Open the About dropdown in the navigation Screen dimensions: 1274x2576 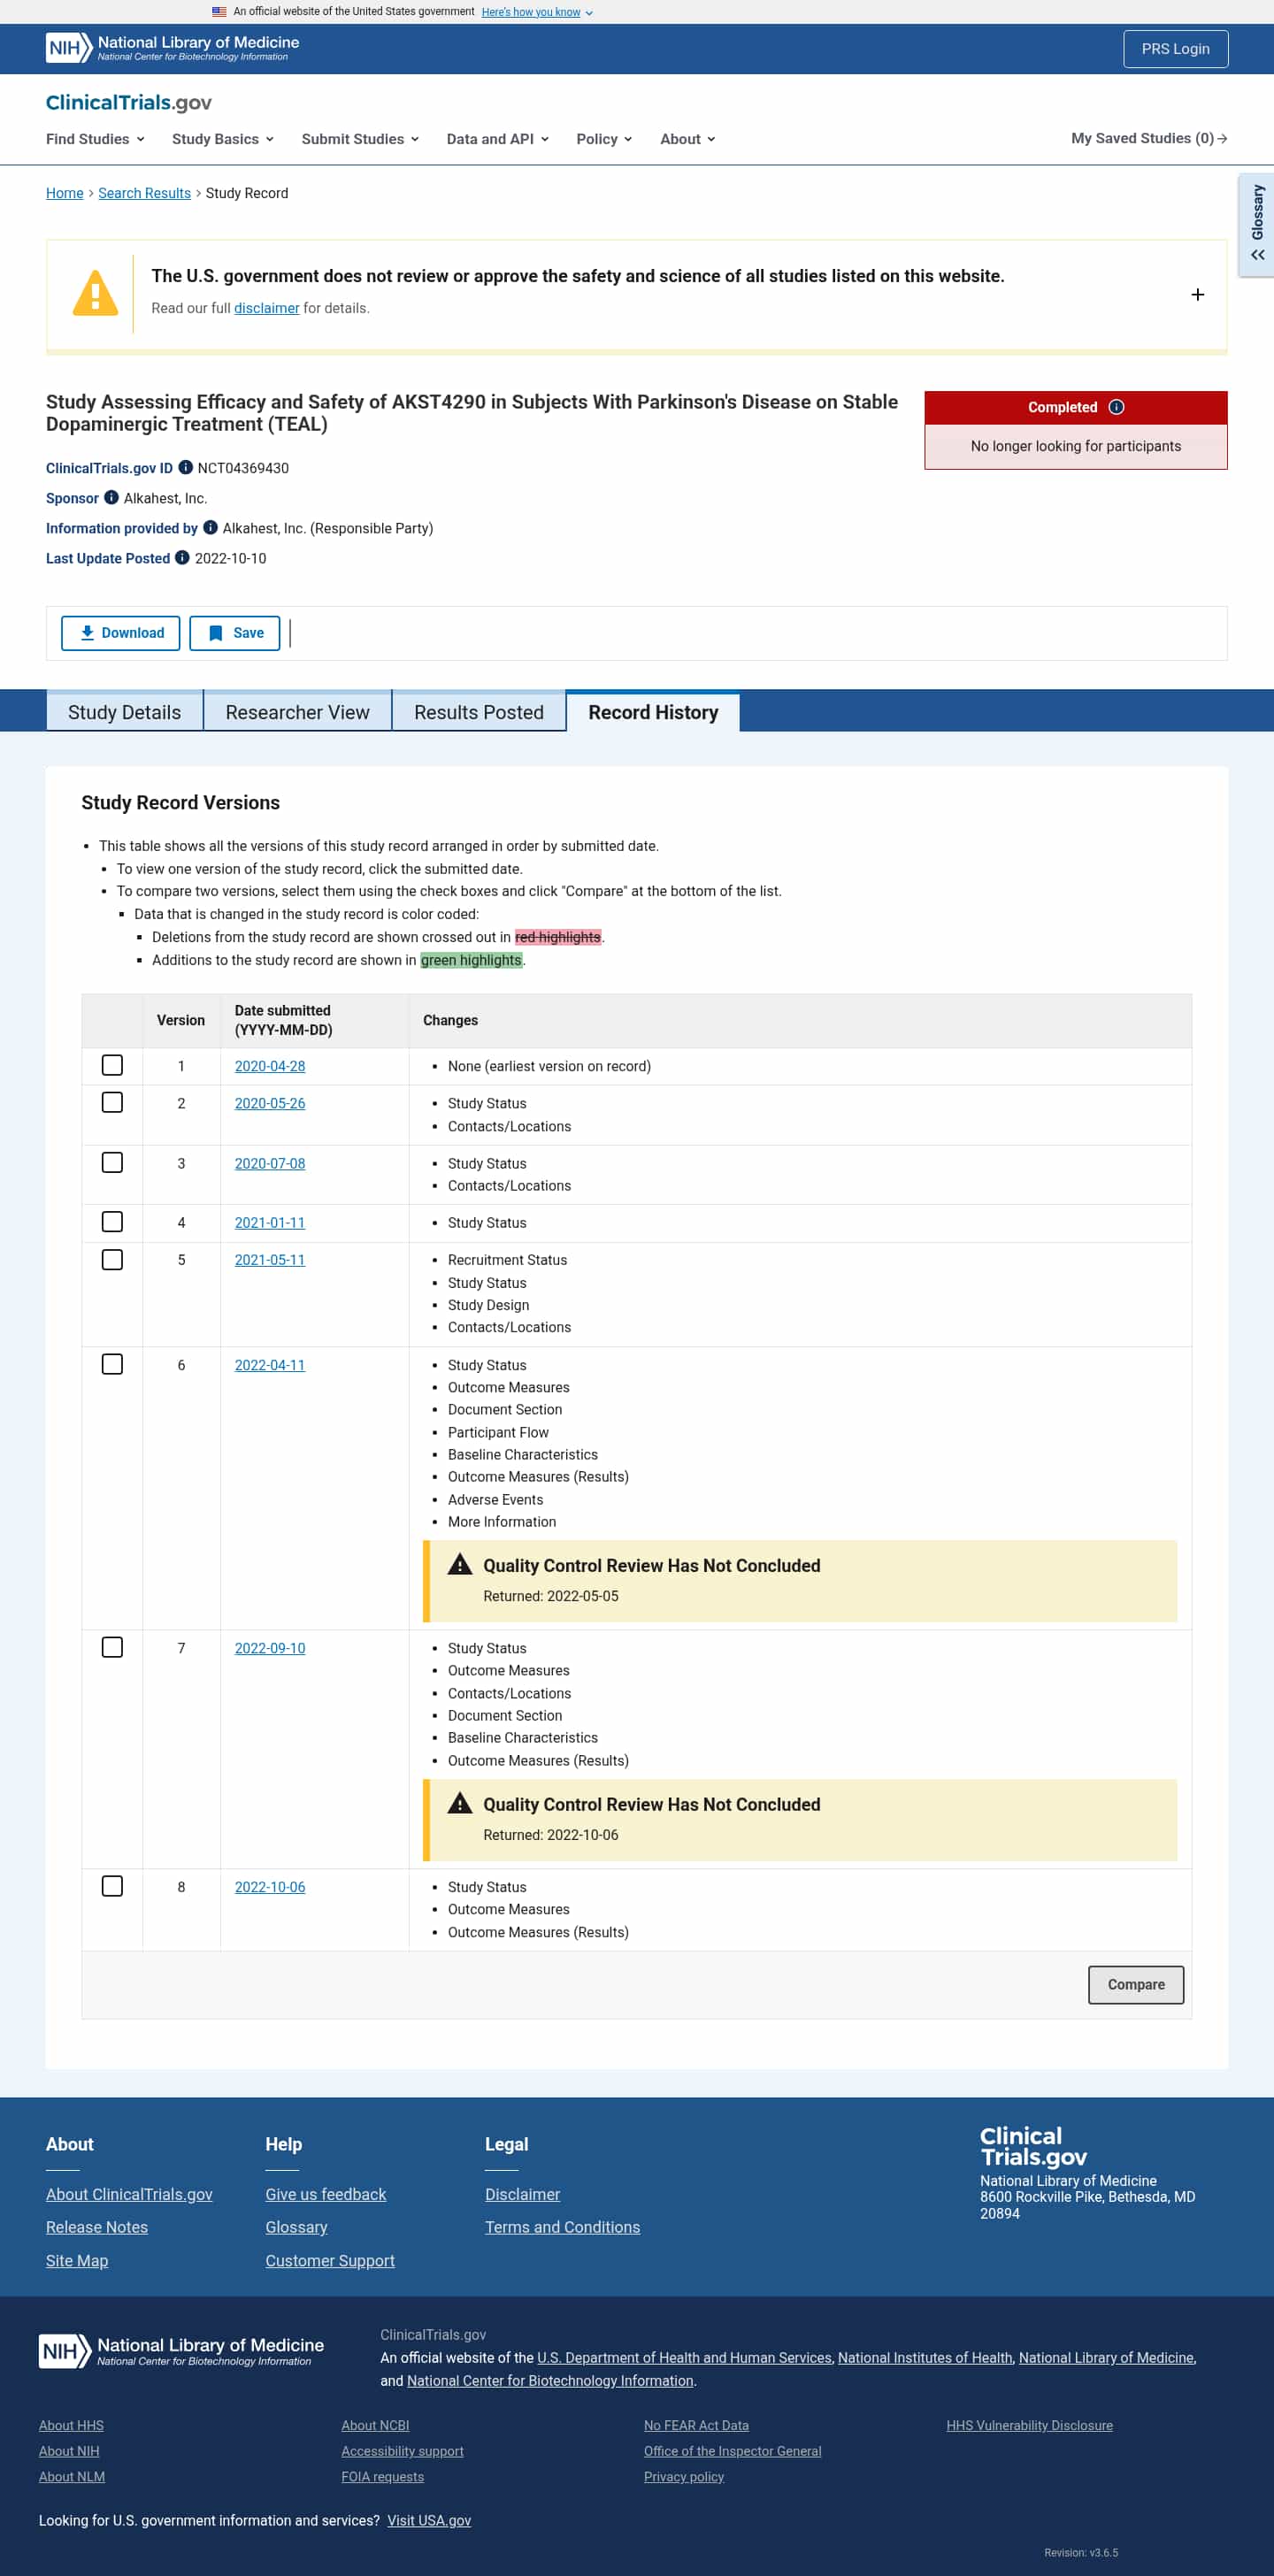pyautogui.click(x=688, y=139)
